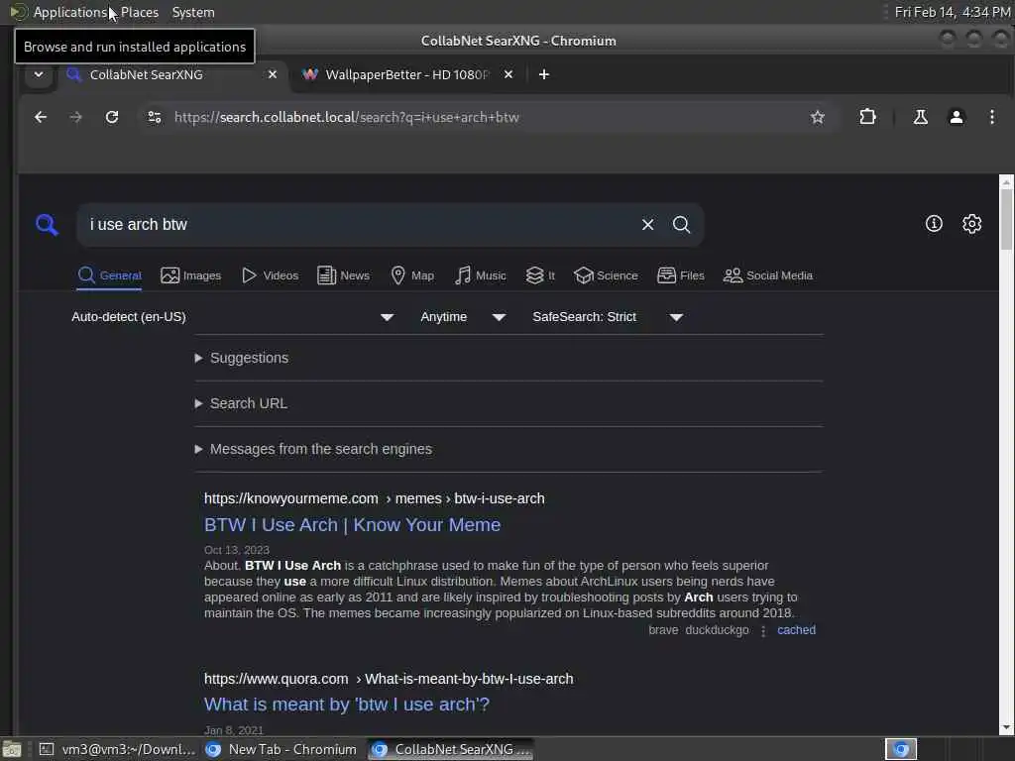Image resolution: width=1015 pixels, height=761 pixels.
Task: Select the CollabNet SearXNG browser tab
Action: click(x=171, y=74)
